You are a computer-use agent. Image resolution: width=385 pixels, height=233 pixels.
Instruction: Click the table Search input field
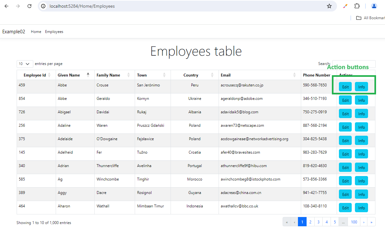[354, 64]
